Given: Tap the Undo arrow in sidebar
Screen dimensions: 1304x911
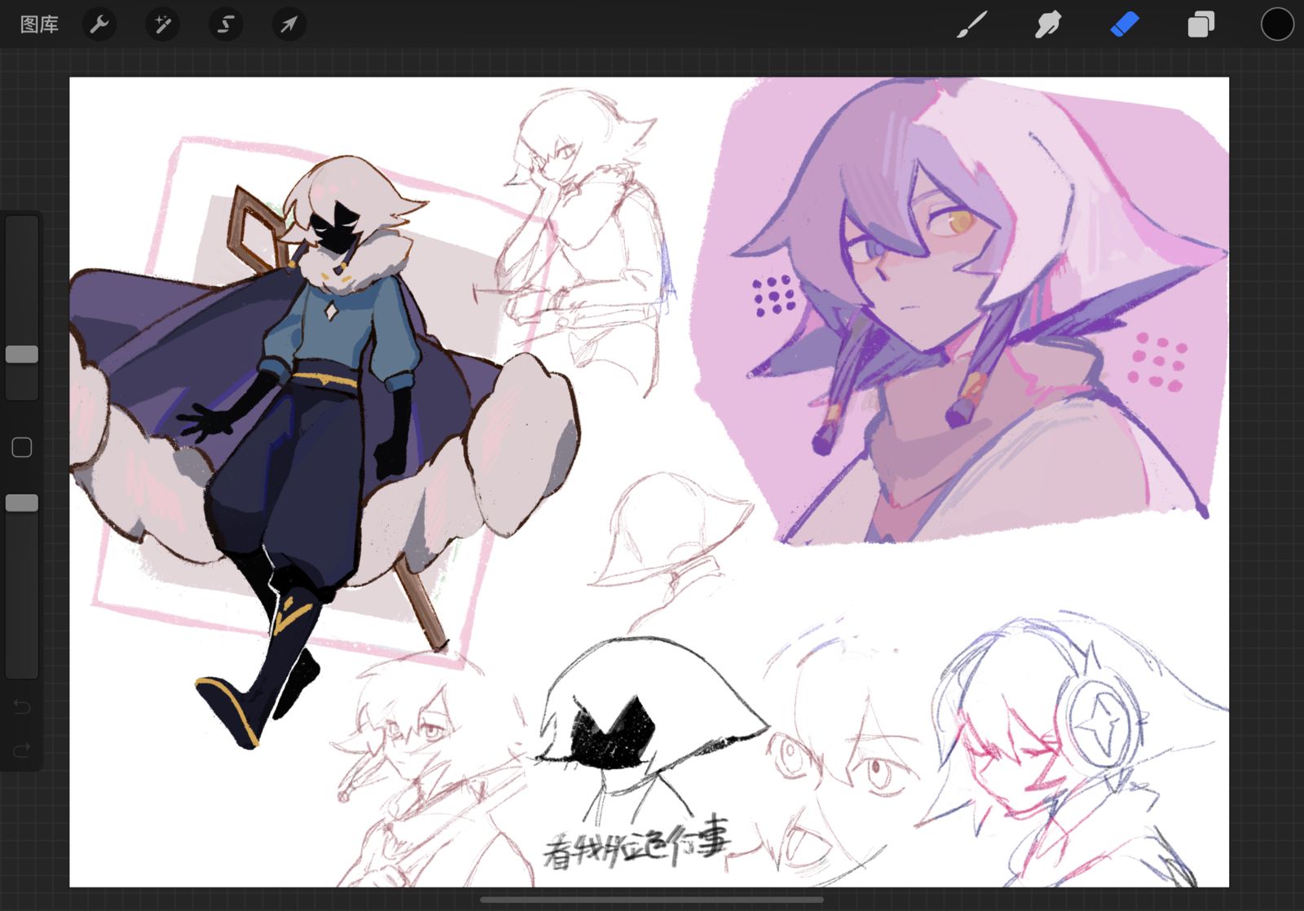Looking at the screenshot, I should pyautogui.click(x=22, y=706).
